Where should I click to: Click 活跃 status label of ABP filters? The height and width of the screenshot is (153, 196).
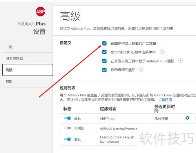(77, 118)
